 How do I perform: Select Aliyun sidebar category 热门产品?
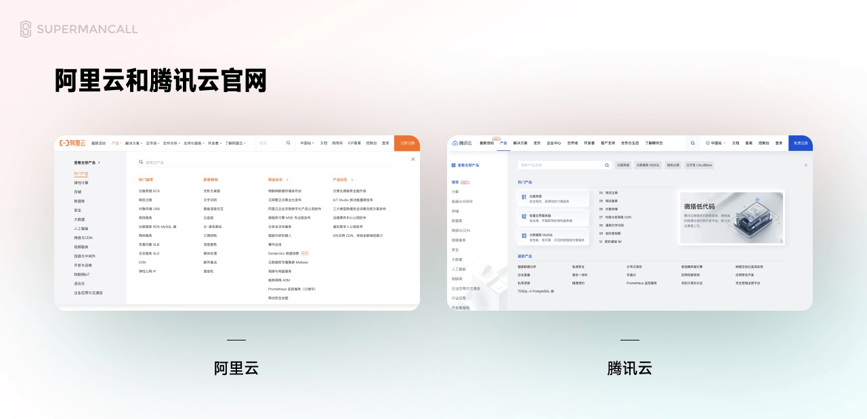point(81,173)
